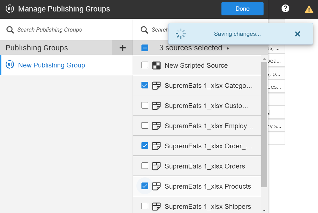Select the SupremEats 1_xlsx Employ… source row
Viewport: 318px width, 213px height.
click(x=209, y=126)
